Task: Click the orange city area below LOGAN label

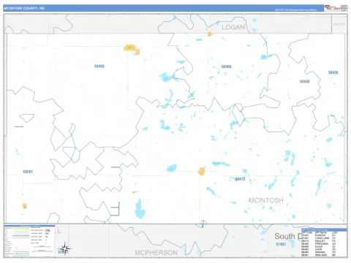Action: coord(209,34)
